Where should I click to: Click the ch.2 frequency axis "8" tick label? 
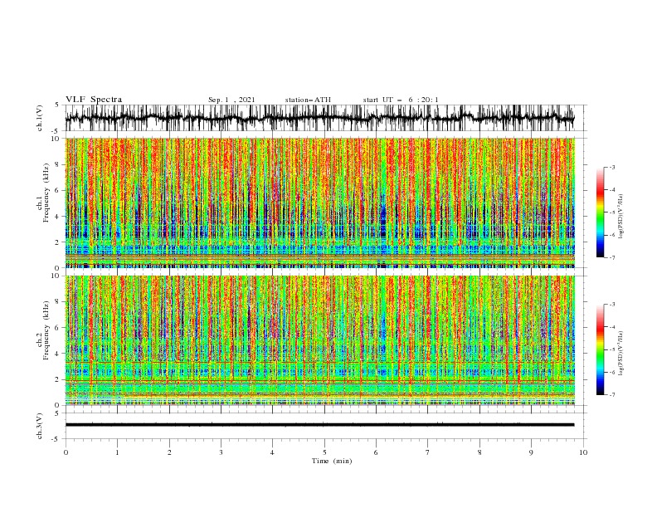point(58,302)
